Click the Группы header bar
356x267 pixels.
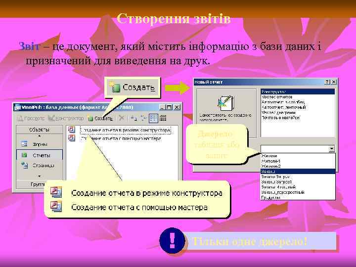click(31, 184)
